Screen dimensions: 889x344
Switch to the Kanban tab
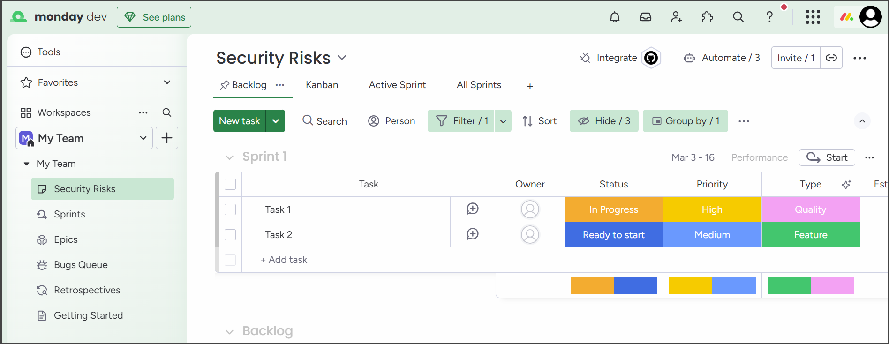(x=322, y=85)
